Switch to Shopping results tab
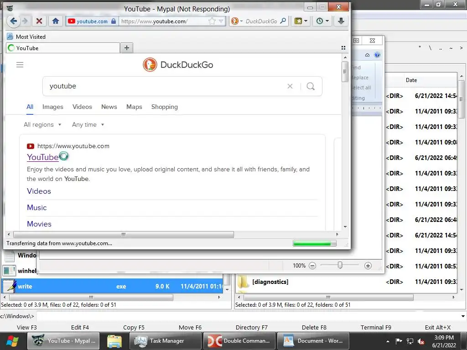The height and width of the screenshot is (350, 467). pos(164,107)
